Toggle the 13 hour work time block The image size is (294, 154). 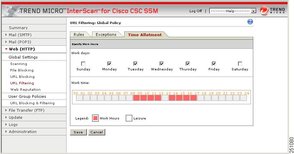pos(172,98)
